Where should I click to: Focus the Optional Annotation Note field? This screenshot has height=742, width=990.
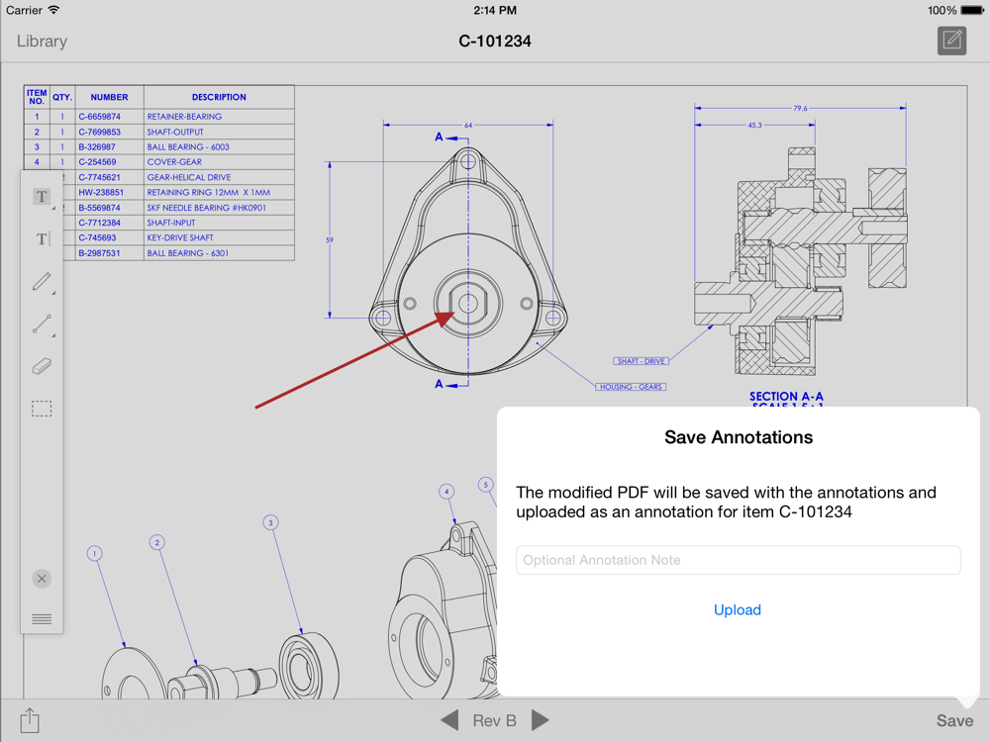(x=739, y=560)
